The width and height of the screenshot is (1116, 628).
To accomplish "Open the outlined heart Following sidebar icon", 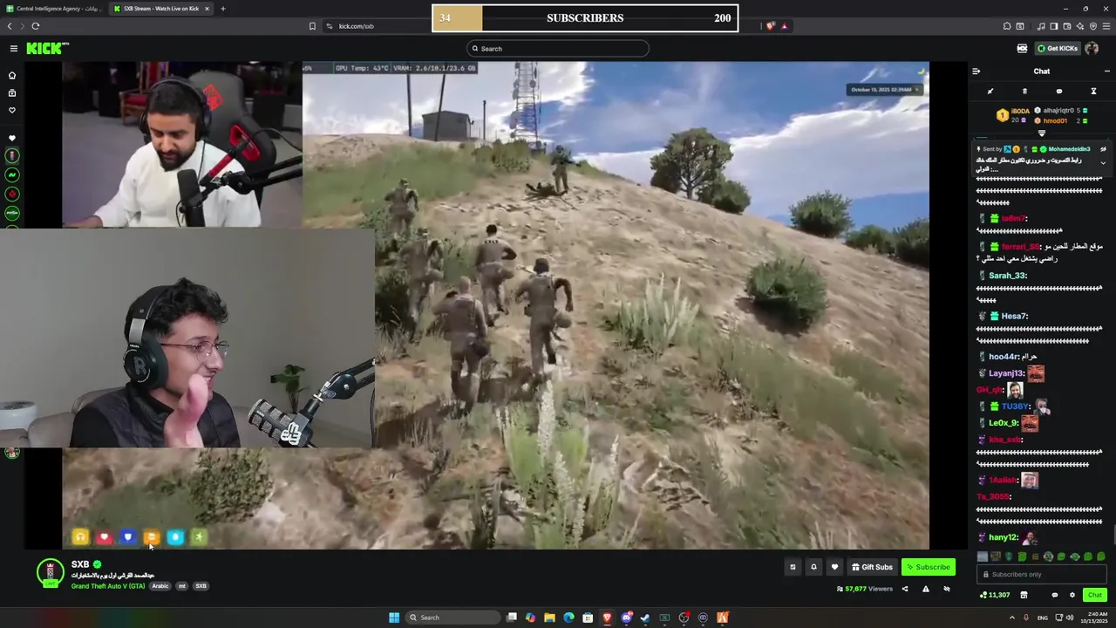I will (12, 111).
